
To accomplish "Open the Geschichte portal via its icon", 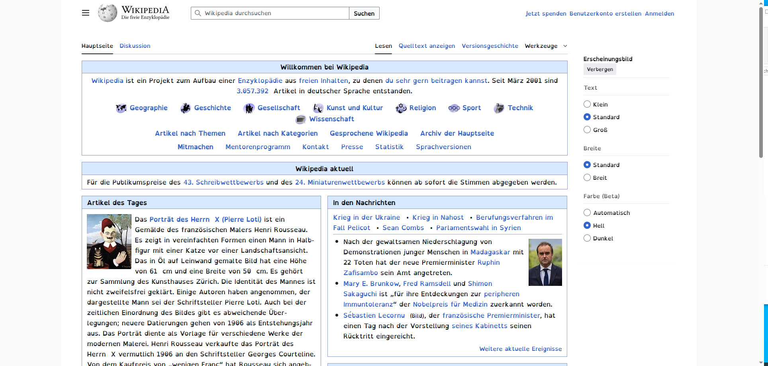I will click(x=185, y=108).
